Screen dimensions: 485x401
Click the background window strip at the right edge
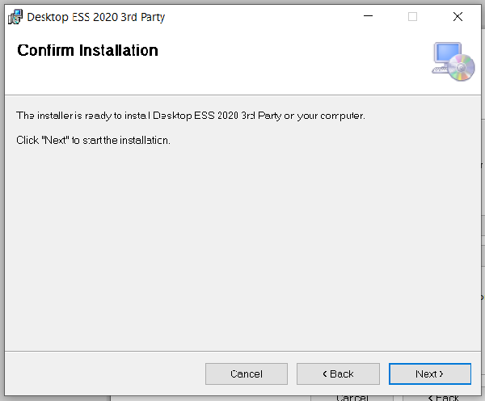point(482,243)
